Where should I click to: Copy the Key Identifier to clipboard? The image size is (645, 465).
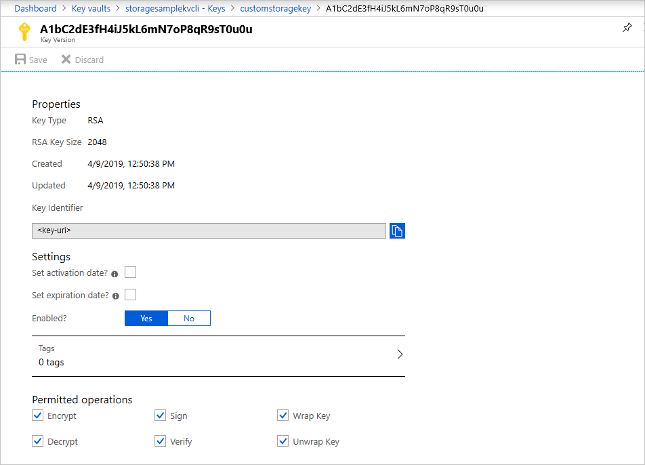pos(397,230)
